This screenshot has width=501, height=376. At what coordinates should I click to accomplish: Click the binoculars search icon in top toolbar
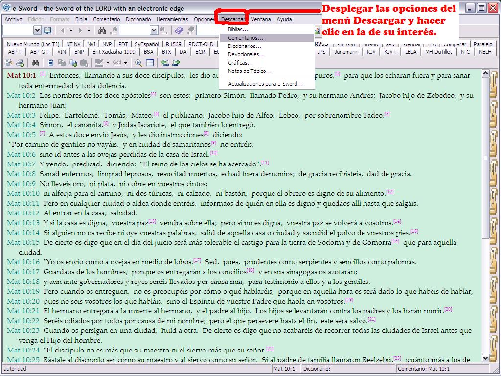click(x=102, y=30)
